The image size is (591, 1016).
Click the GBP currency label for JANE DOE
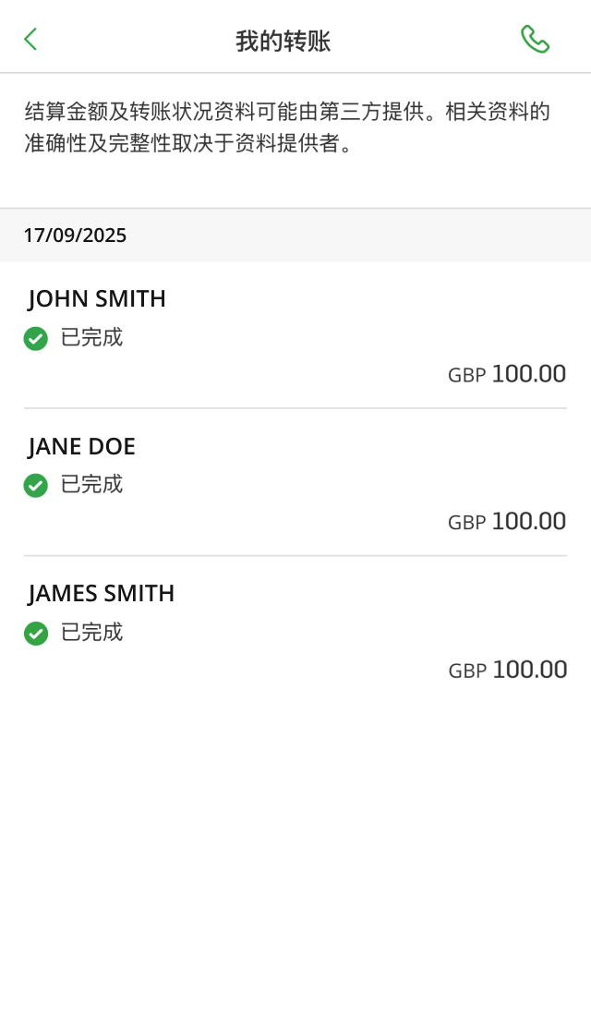tap(466, 524)
